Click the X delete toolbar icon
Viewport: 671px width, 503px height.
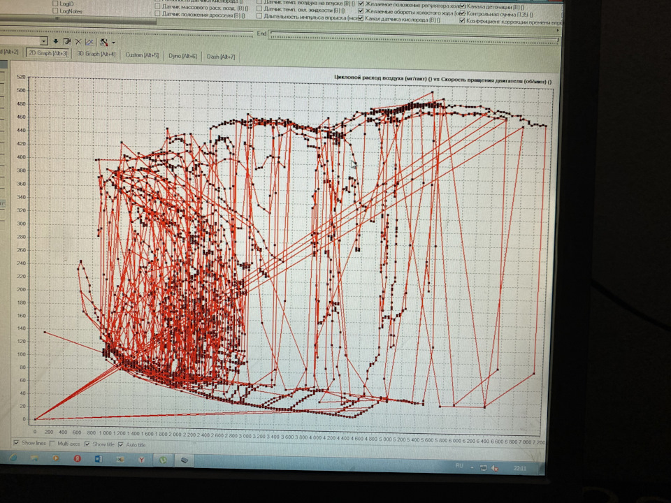(78, 41)
